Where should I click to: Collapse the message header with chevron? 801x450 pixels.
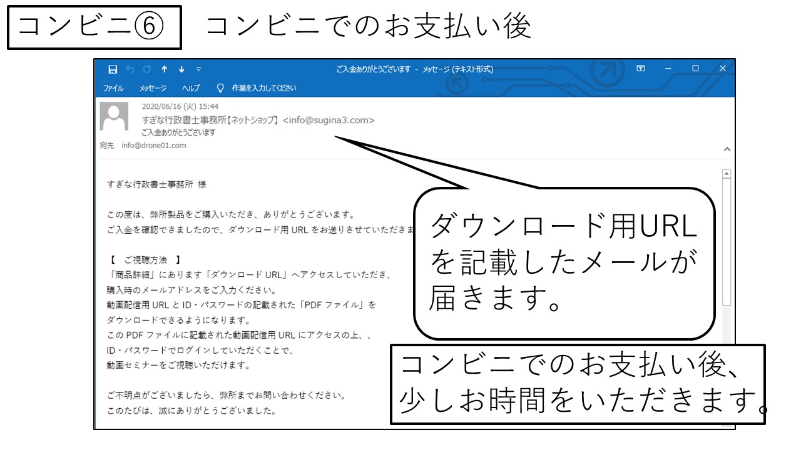(x=727, y=149)
